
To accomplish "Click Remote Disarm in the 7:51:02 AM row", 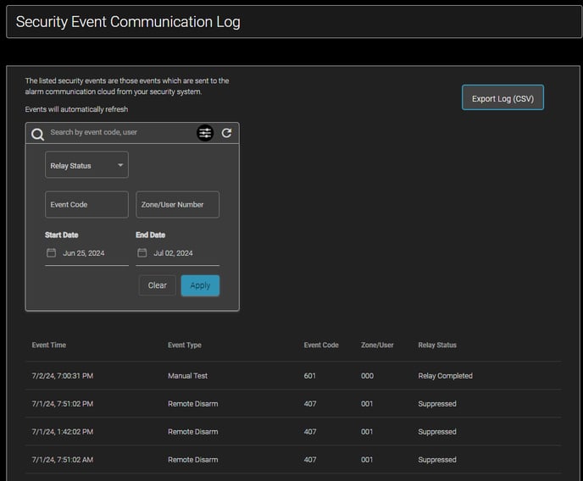I will coord(193,460).
